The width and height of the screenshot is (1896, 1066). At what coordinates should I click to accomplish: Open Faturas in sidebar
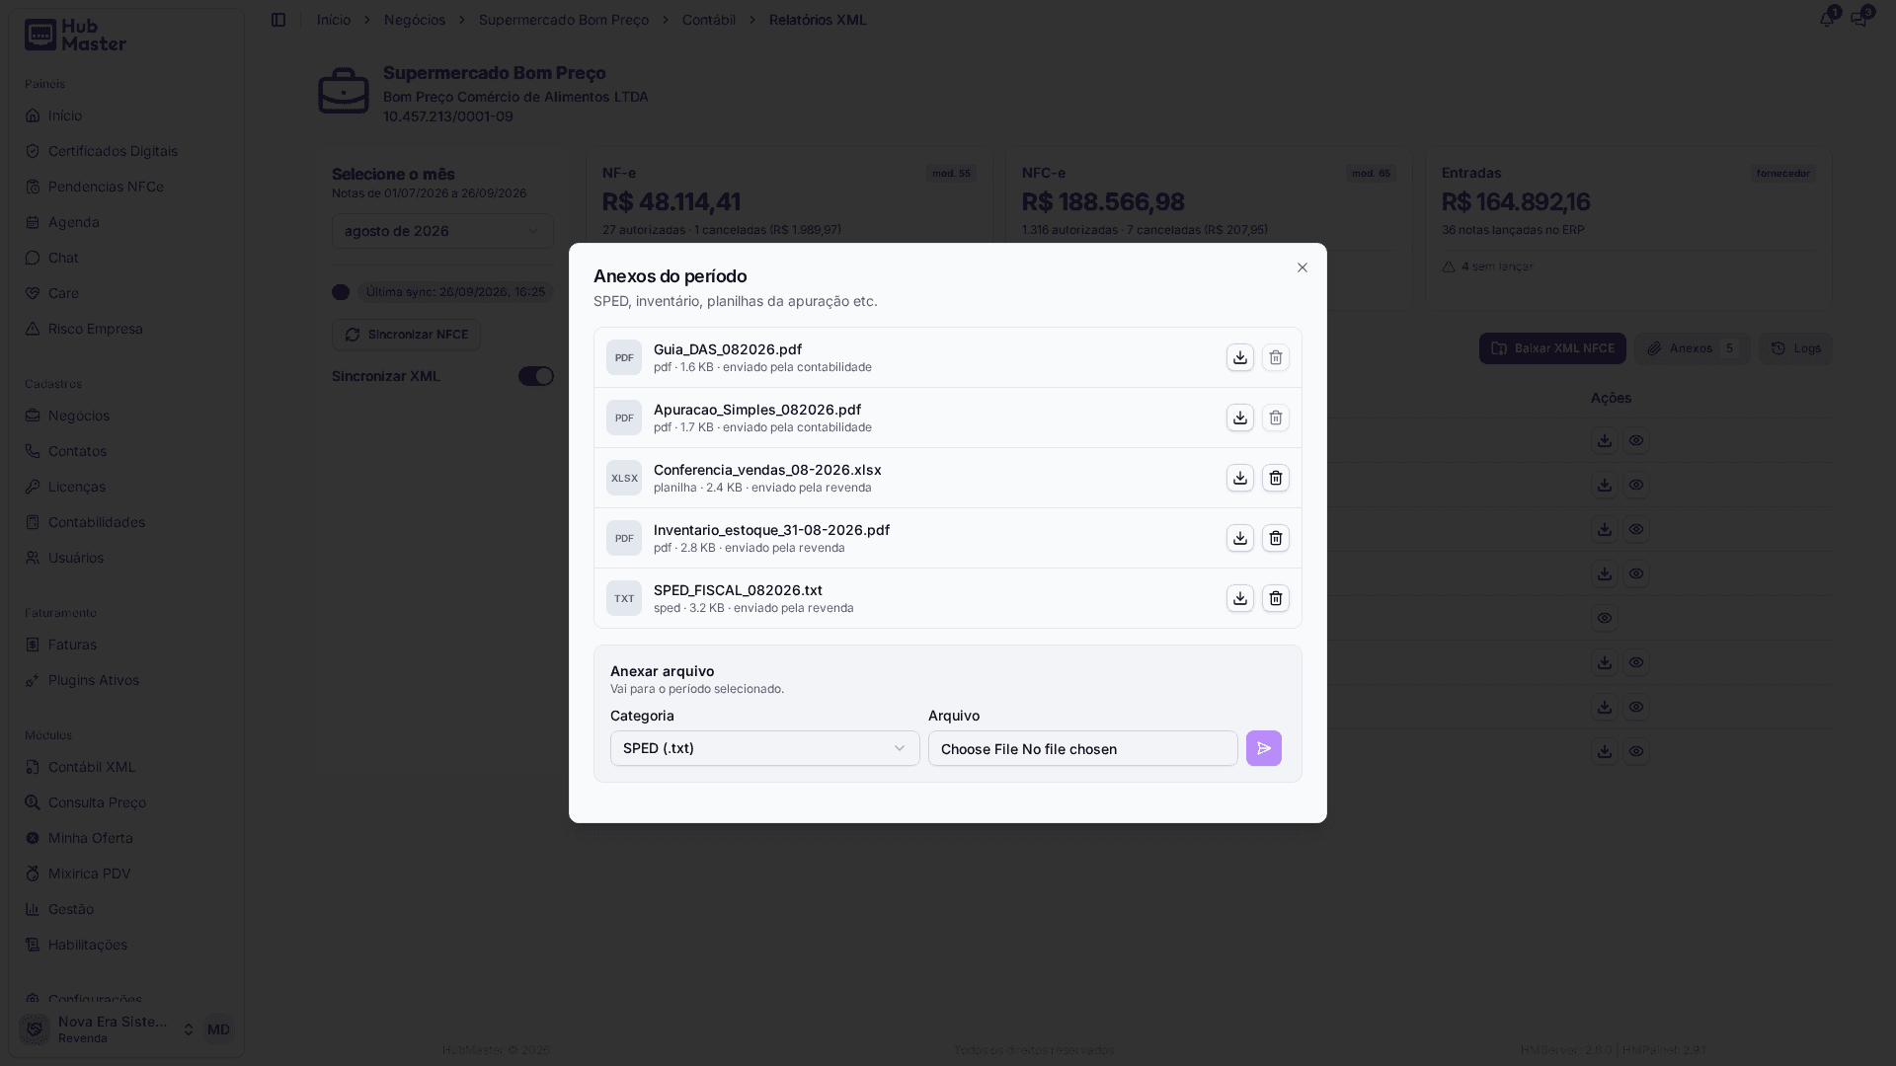126,645
